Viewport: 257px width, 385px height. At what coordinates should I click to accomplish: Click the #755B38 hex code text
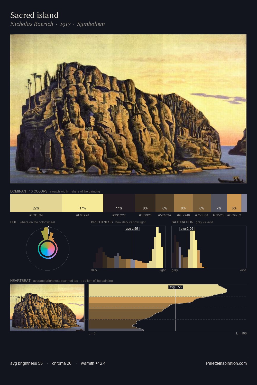202,215
